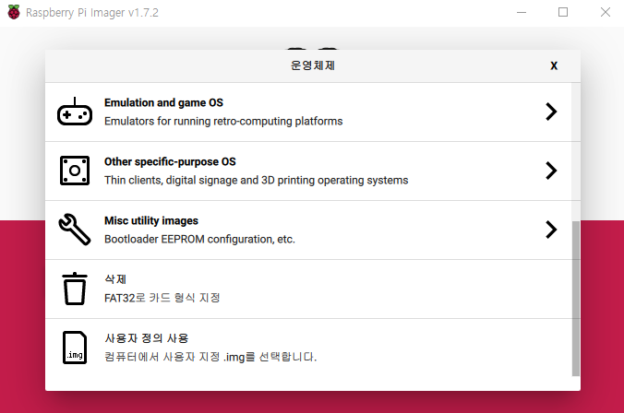Click 'Emulators for running retro-computing platforms' description

coord(223,121)
